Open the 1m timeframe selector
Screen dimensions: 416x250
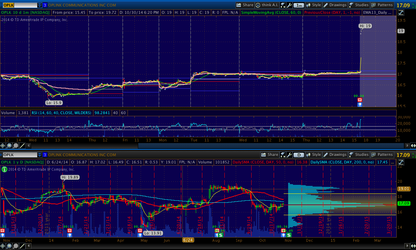coord(299,5)
